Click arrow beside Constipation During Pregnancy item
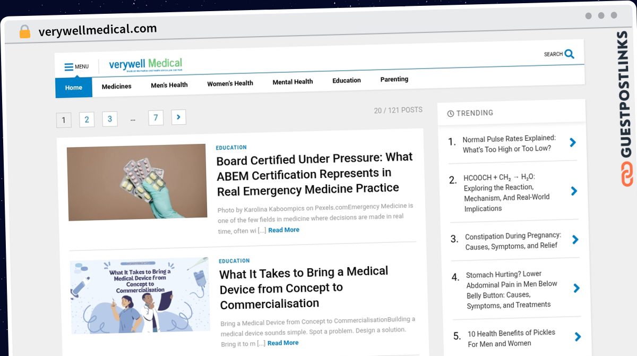Screen dimensions: 637x356 coord(575,240)
